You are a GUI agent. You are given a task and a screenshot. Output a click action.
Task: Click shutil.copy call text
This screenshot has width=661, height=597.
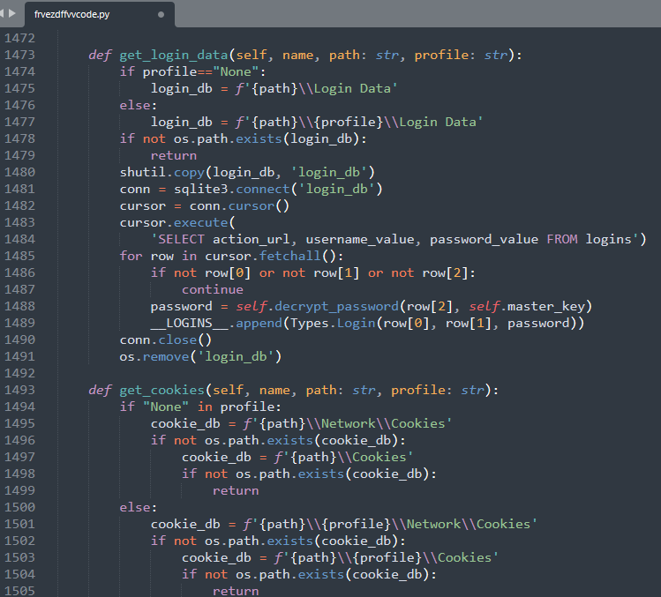tap(247, 172)
